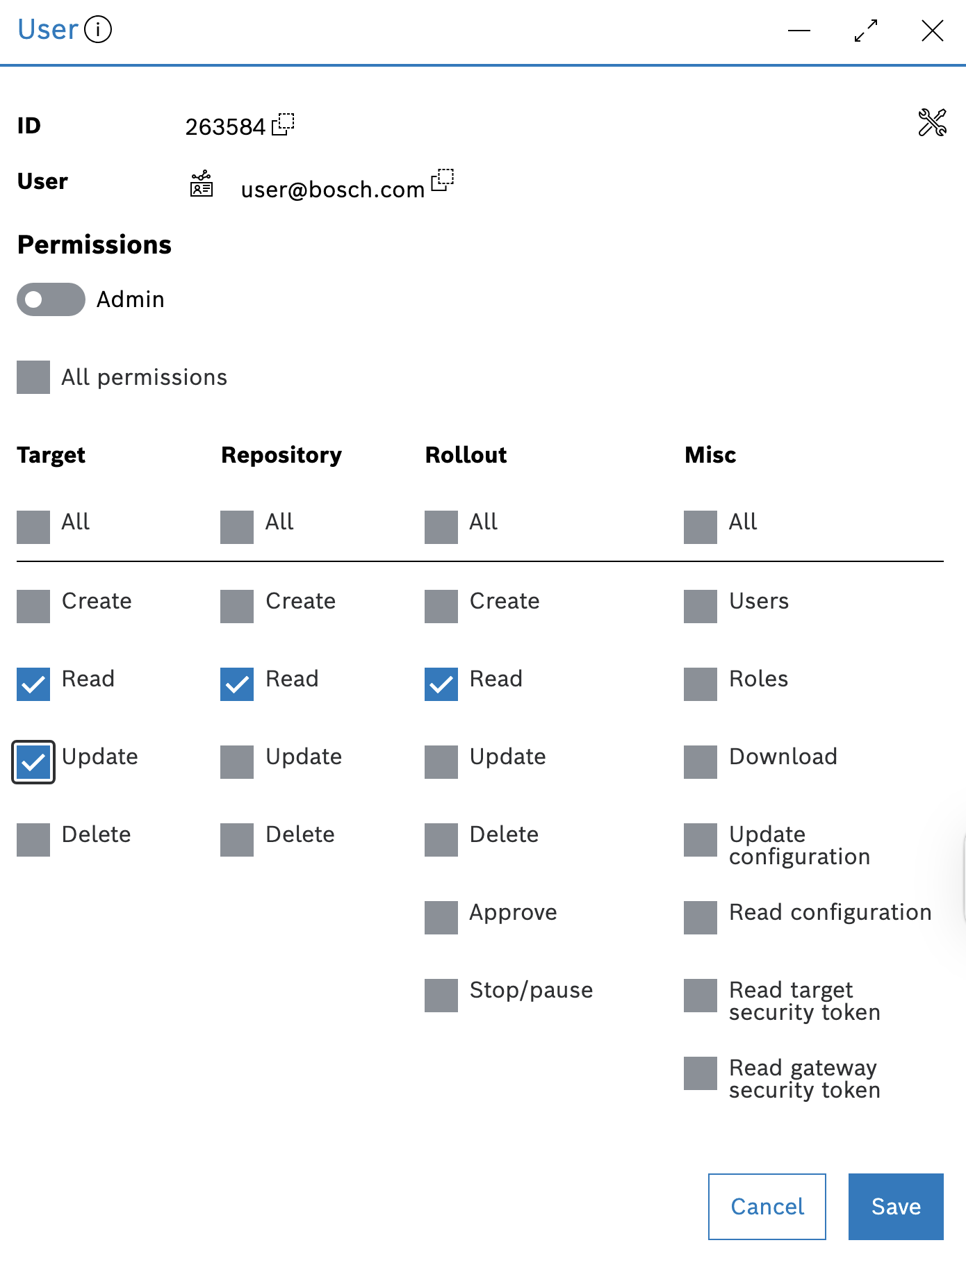Uncheck the Target Update permission

[x=33, y=762]
